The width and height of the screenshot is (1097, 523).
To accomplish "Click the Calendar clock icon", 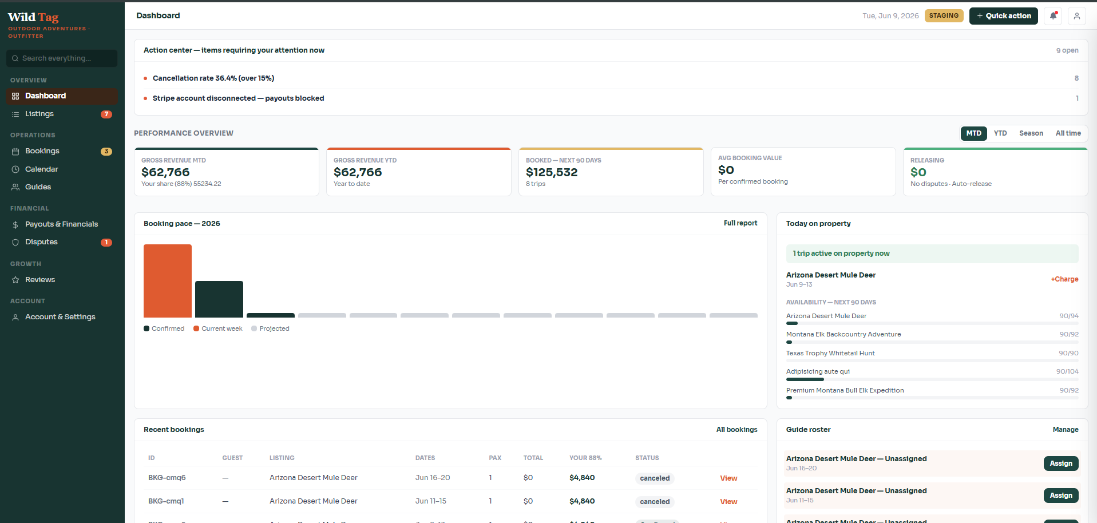I will point(15,169).
